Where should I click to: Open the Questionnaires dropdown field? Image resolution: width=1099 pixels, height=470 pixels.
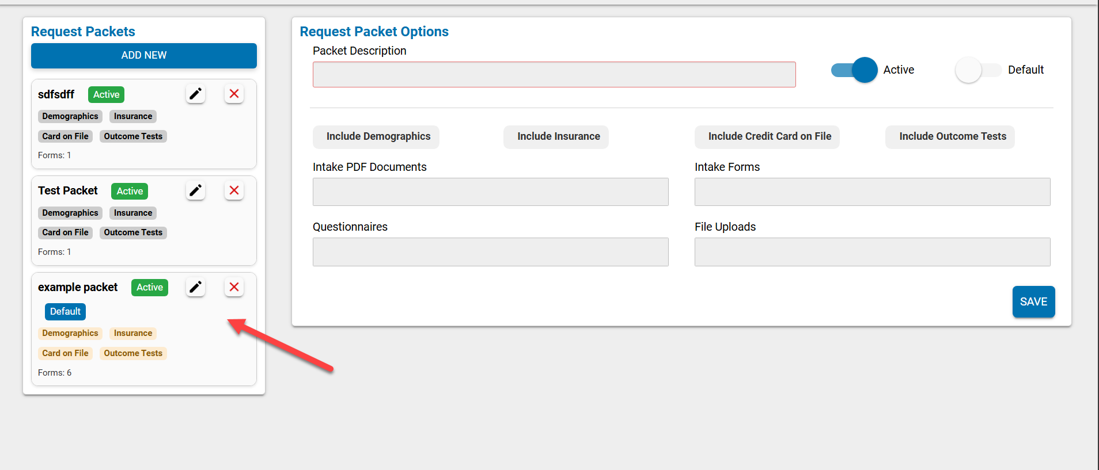click(490, 252)
